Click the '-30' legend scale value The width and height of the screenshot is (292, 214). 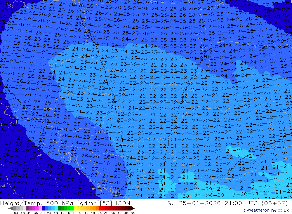[x=41, y=213]
